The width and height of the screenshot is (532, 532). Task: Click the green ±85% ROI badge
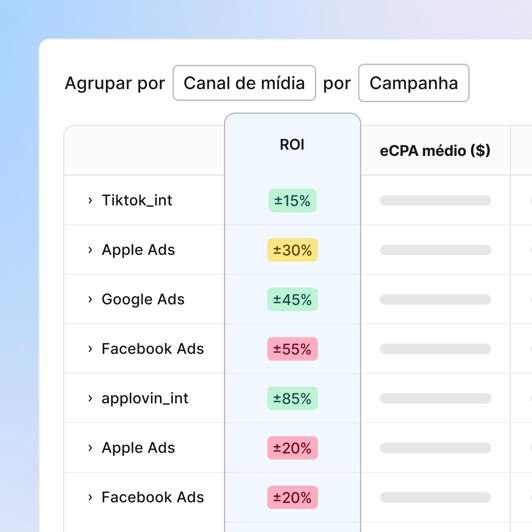click(292, 399)
